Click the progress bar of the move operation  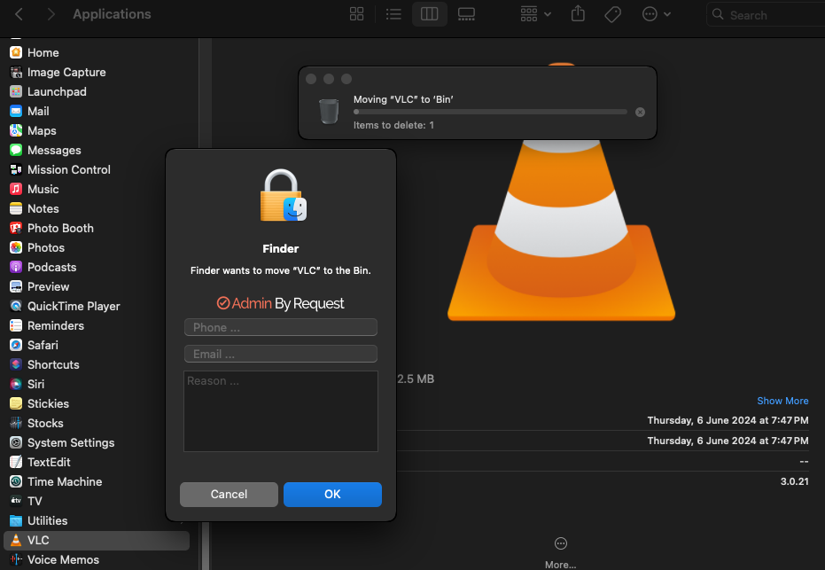click(x=490, y=112)
